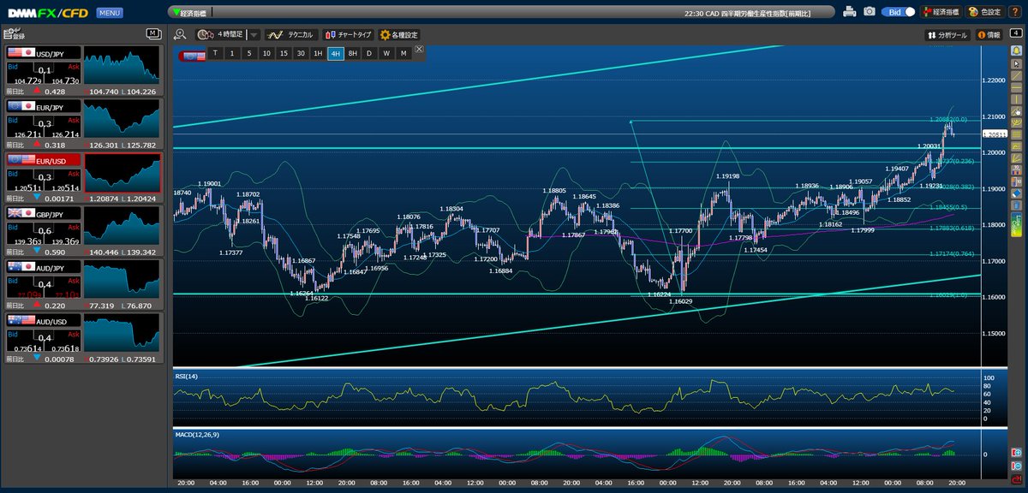Click the lowest red icon at chart corner
Viewport: 1028px width, 493px height.
[x=1017, y=479]
